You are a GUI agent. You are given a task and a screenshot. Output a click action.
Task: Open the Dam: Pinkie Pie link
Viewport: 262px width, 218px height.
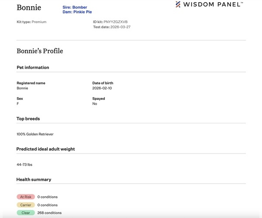[77, 12]
